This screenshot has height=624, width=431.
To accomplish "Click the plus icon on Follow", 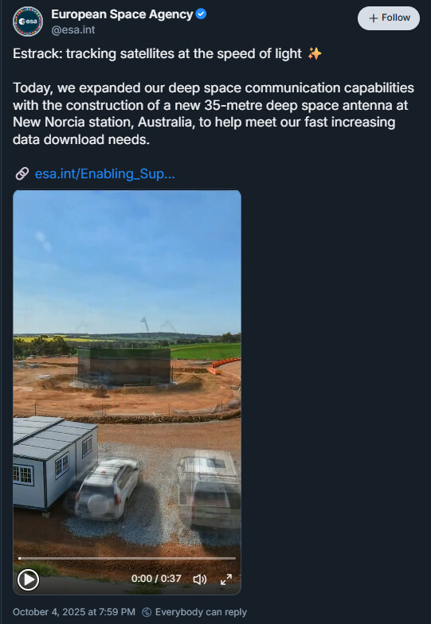I will 373,18.
